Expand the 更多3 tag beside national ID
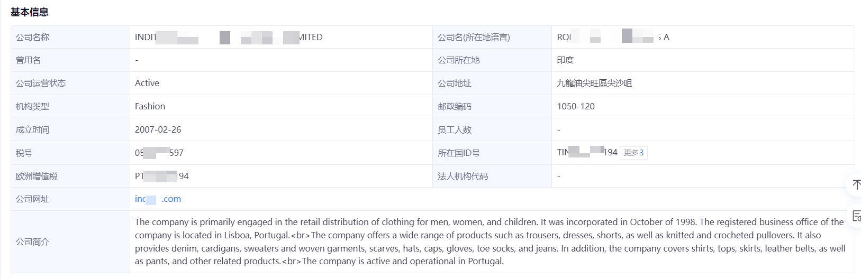The width and height of the screenshot is (861, 279). coord(633,153)
